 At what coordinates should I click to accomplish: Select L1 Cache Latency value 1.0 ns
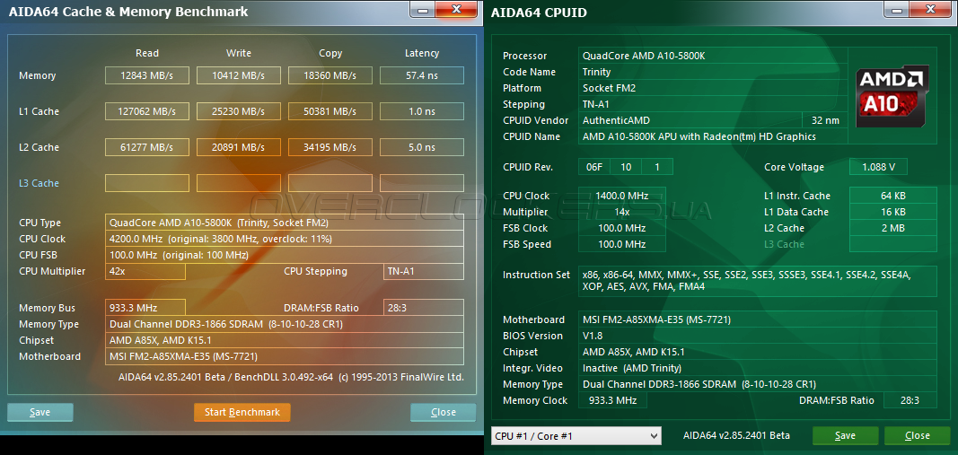coord(422,111)
